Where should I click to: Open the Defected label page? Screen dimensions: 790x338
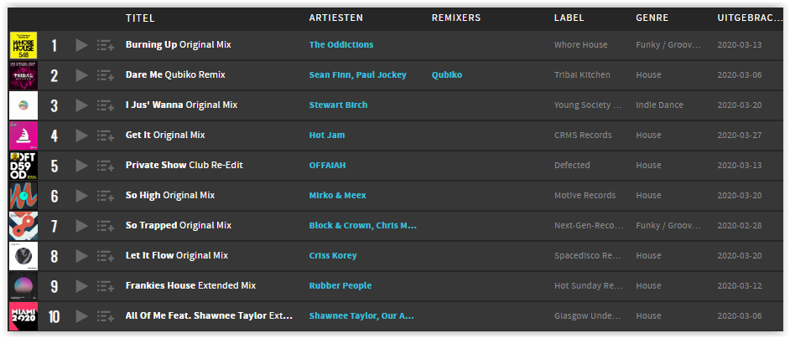pyautogui.click(x=572, y=165)
